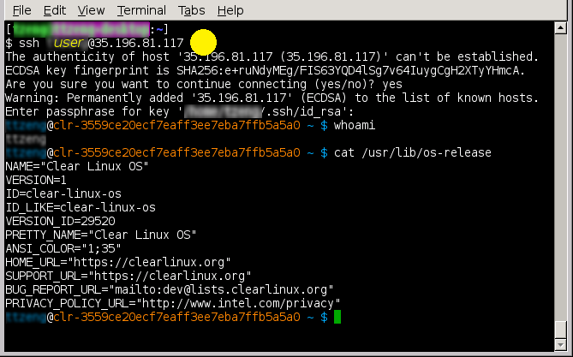Click the yellow circle highlight marker
Viewport: 573px width, 357px height.
click(203, 43)
